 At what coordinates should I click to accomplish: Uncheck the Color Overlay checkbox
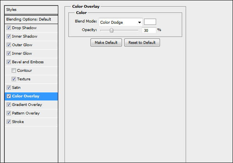click(x=9, y=96)
